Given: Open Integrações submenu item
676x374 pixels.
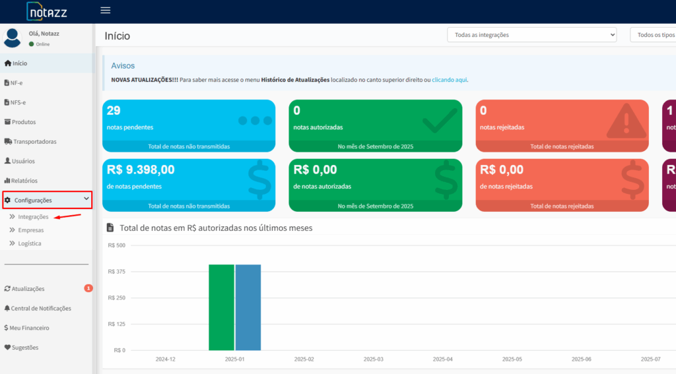Looking at the screenshot, I should [x=33, y=217].
